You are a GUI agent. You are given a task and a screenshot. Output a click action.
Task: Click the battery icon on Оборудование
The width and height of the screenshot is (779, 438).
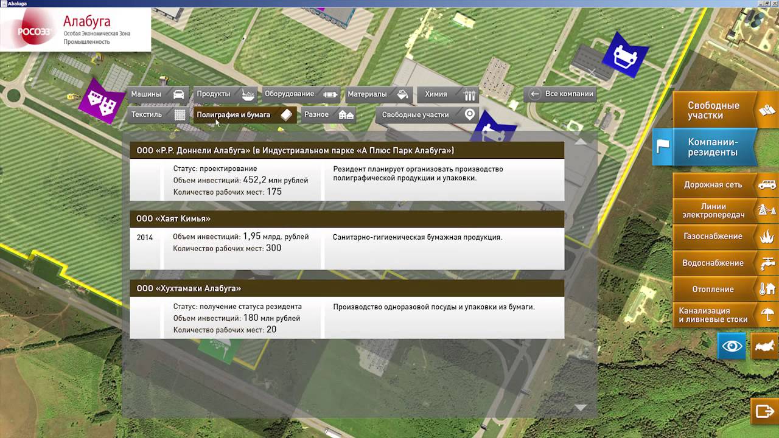coord(330,95)
